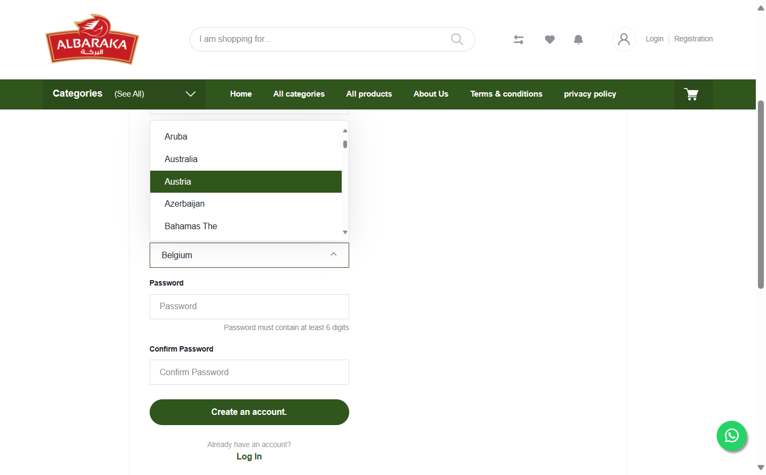
Task: Open the wishlist heart icon
Action: coord(550,40)
